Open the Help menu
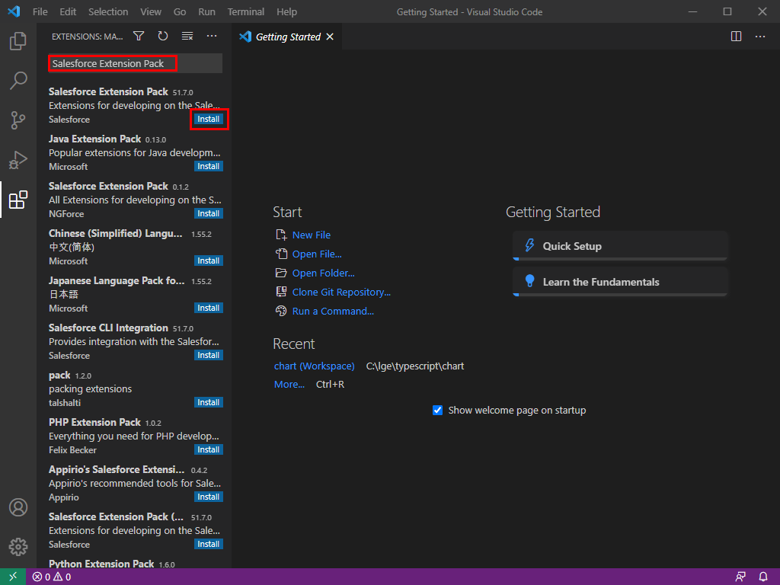 click(286, 12)
